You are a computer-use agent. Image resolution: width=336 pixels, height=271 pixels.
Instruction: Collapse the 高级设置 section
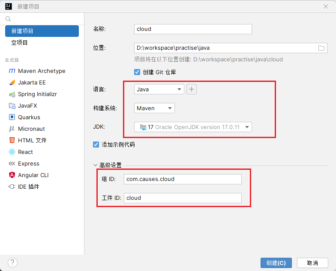(96, 165)
